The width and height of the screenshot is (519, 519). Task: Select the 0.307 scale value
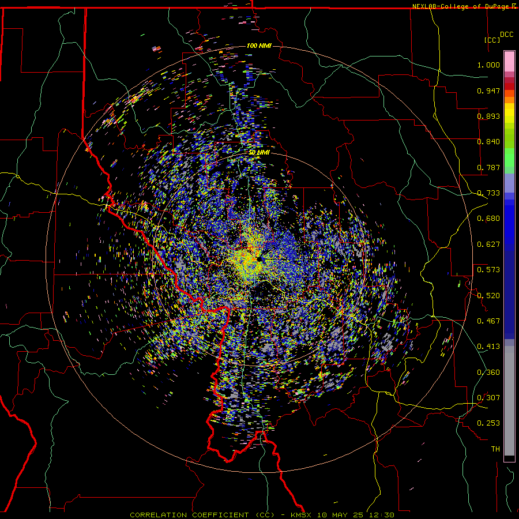pyautogui.click(x=488, y=398)
